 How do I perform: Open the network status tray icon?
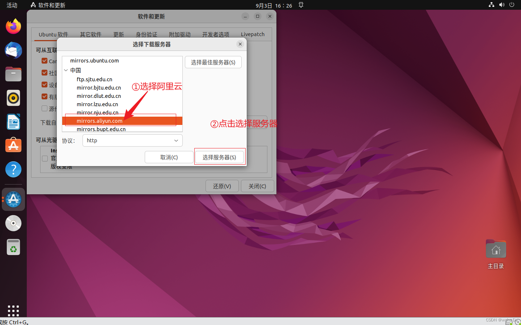[491, 5]
